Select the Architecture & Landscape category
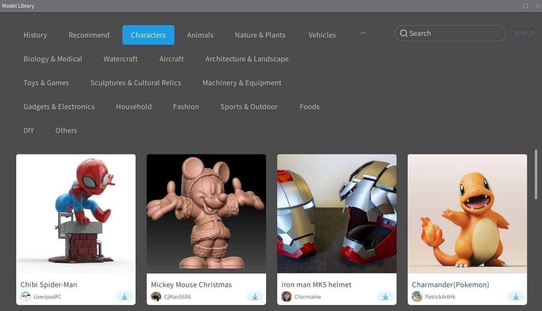 click(247, 59)
